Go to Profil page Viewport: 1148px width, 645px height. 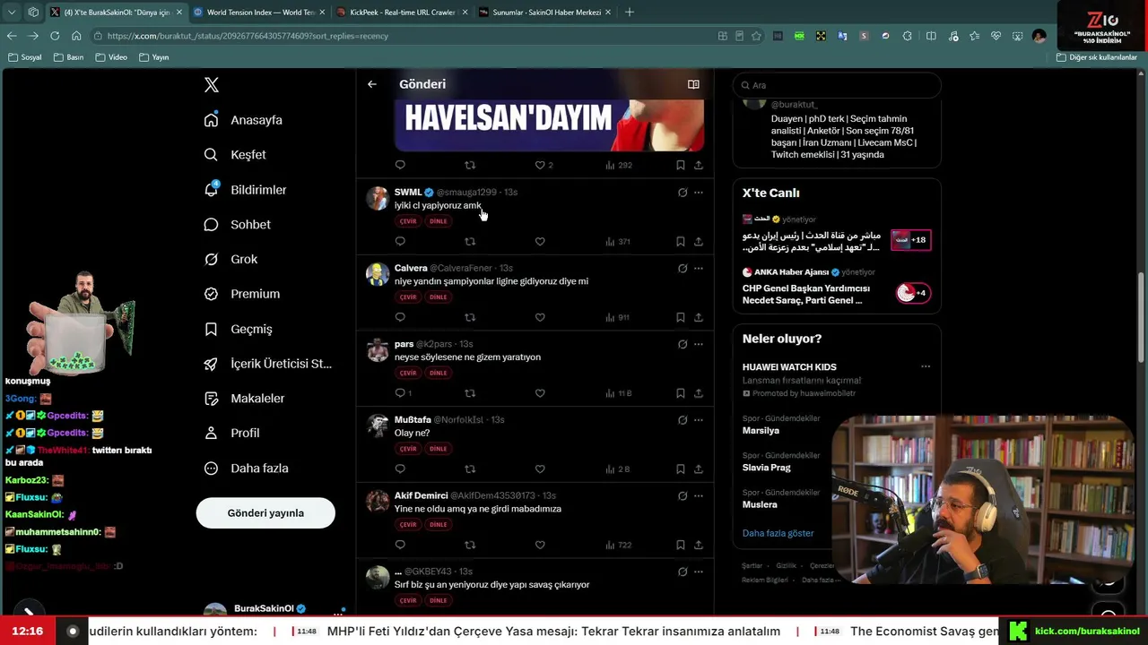tap(232, 433)
